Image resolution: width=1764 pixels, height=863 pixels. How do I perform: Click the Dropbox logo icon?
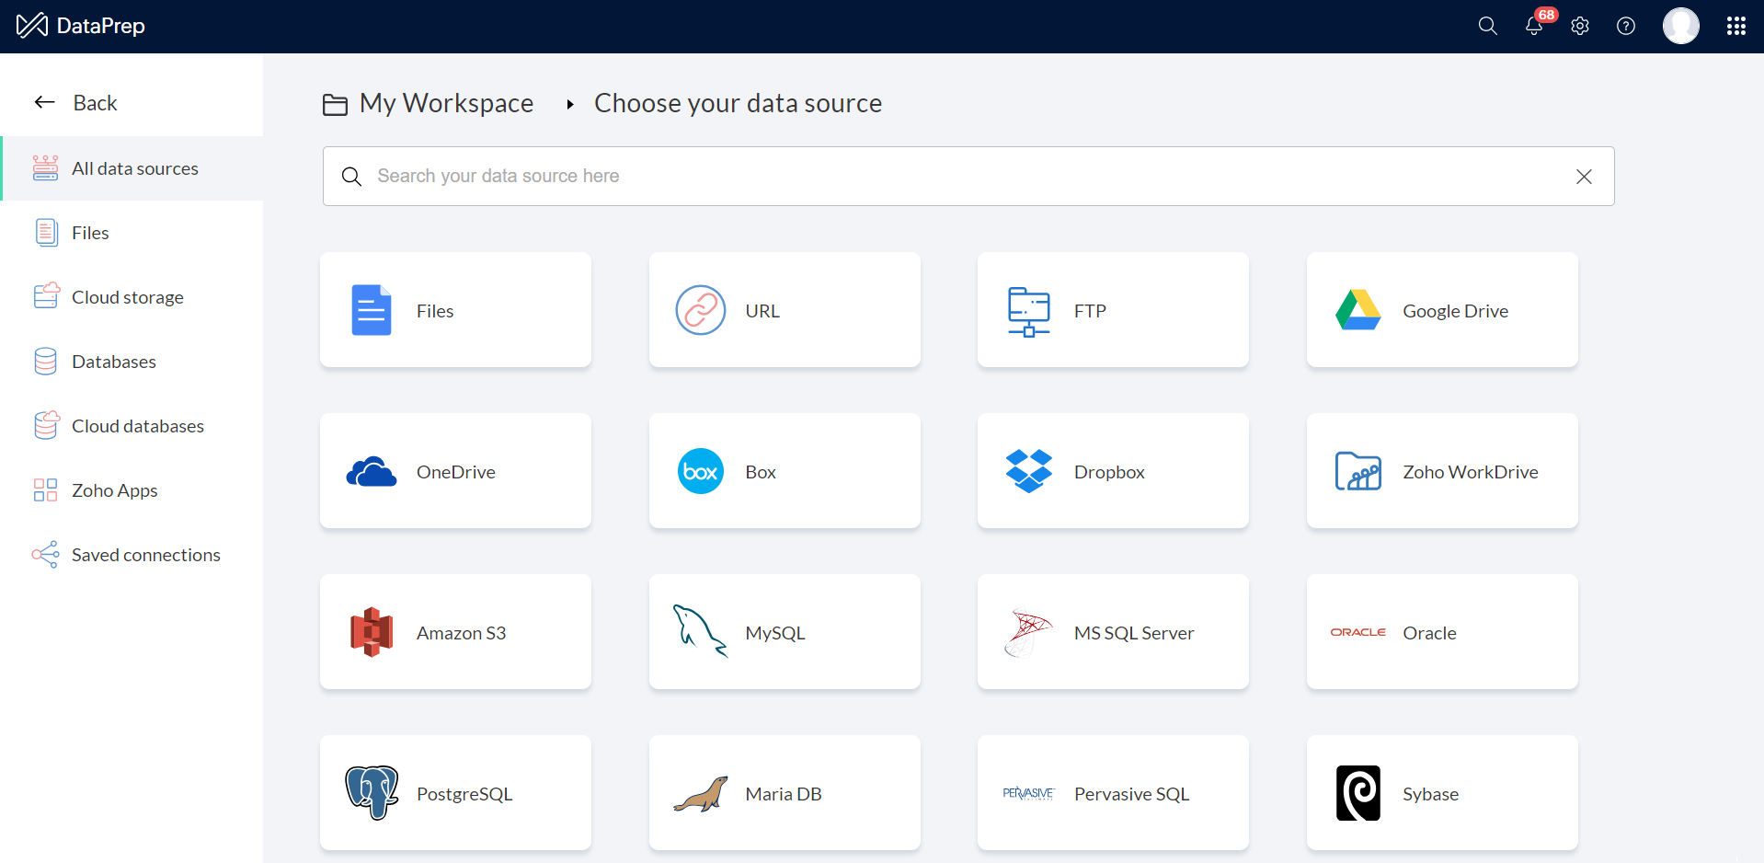coord(1029,471)
